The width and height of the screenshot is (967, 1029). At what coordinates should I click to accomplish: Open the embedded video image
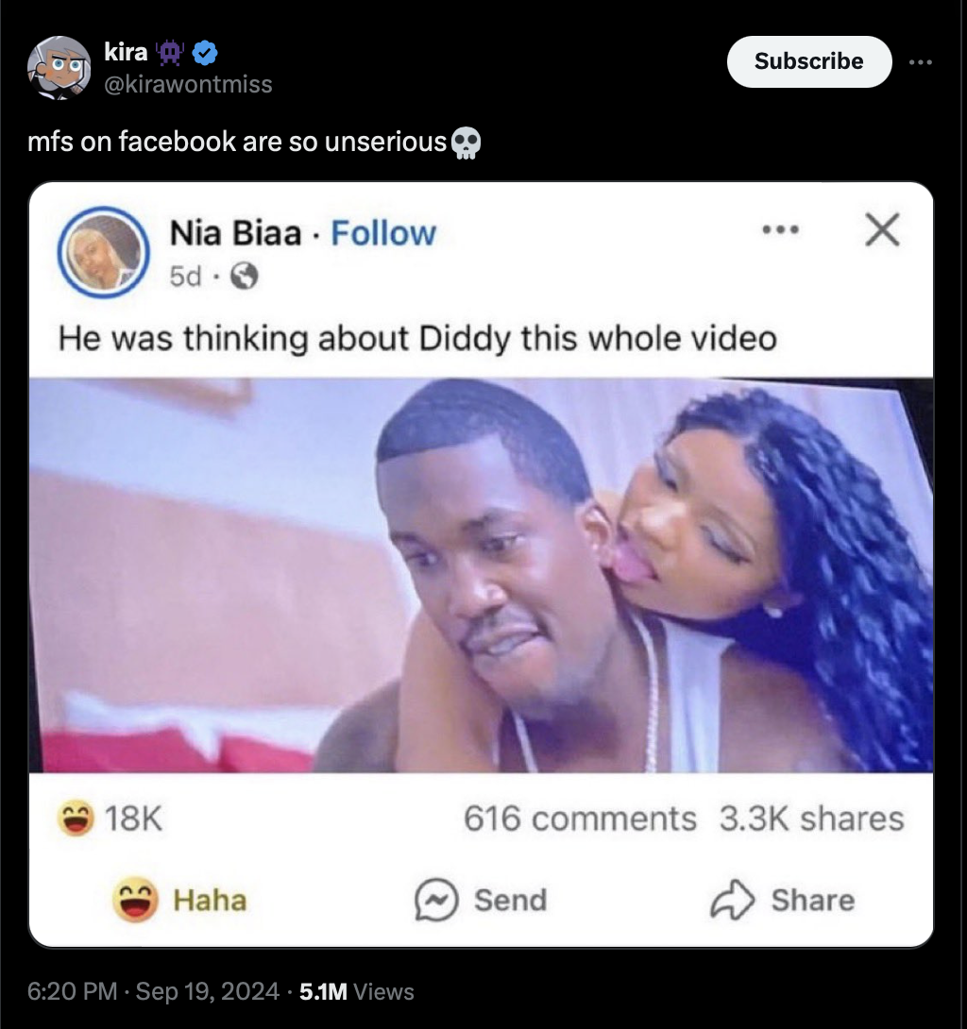481,575
